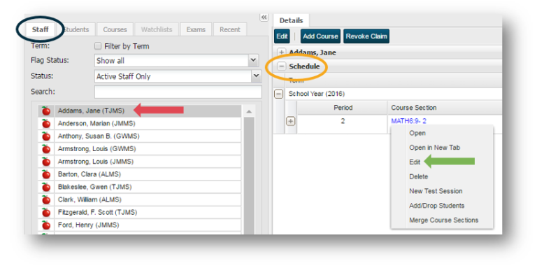Select Anderson, Marian (JMMS) in staff list
The width and height of the screenshot is (537, 268).
click(148, 124)
